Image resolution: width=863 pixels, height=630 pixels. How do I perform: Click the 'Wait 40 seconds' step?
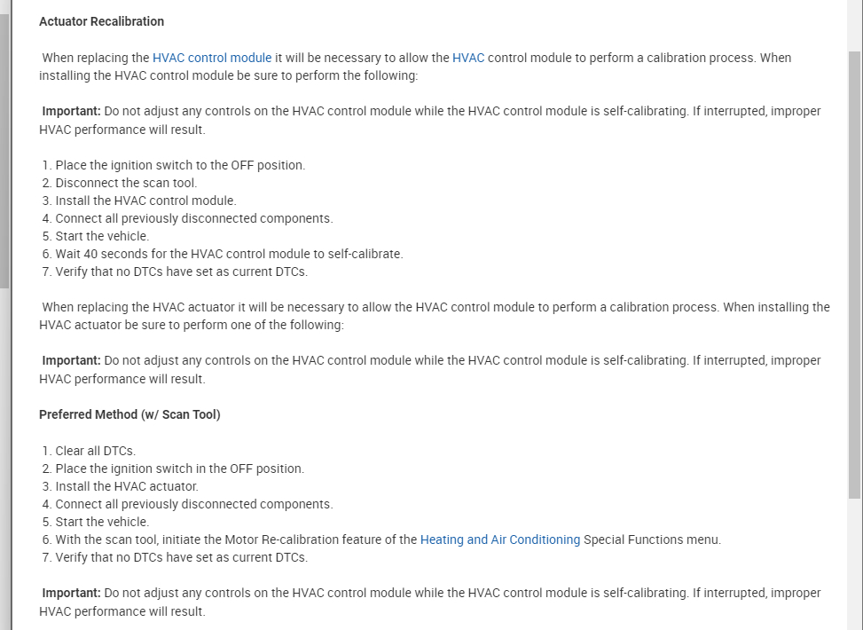229,254
